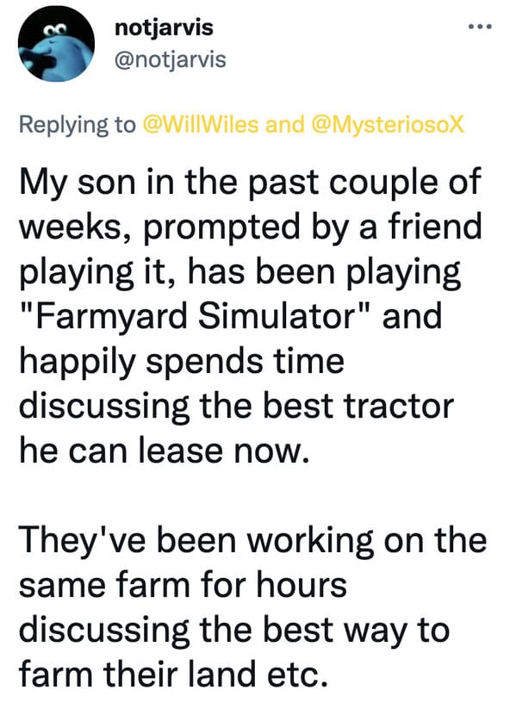Click the "discussing the best way to" line
This screenshot has height=709, width=516.
(x=234, y=630)
